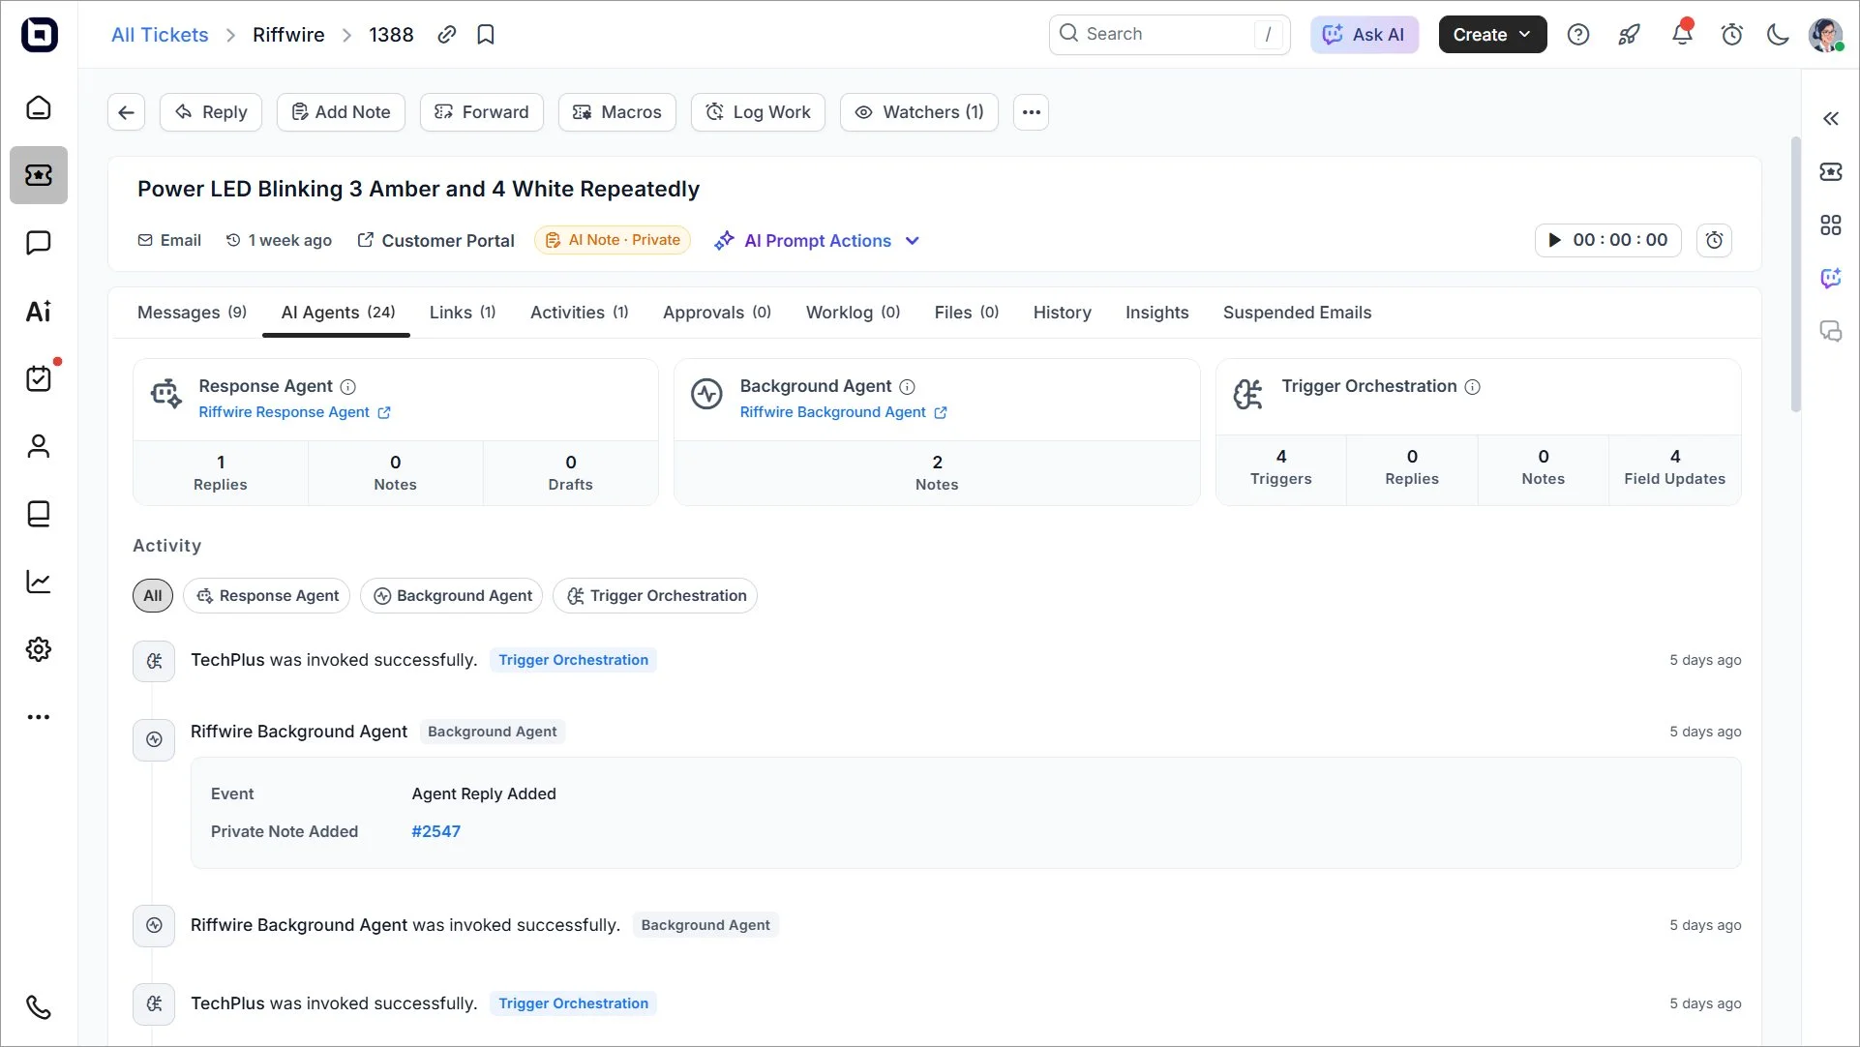
Task: Copy ticket link via chain icon
Action: click(x=446, y=35)
